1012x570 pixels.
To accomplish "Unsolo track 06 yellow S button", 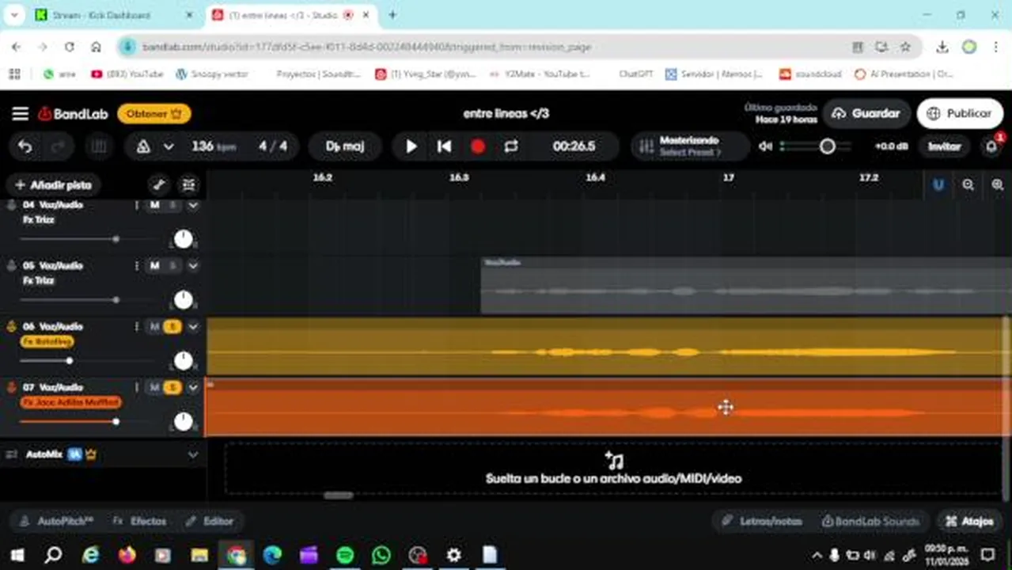I will coord(172,326).
